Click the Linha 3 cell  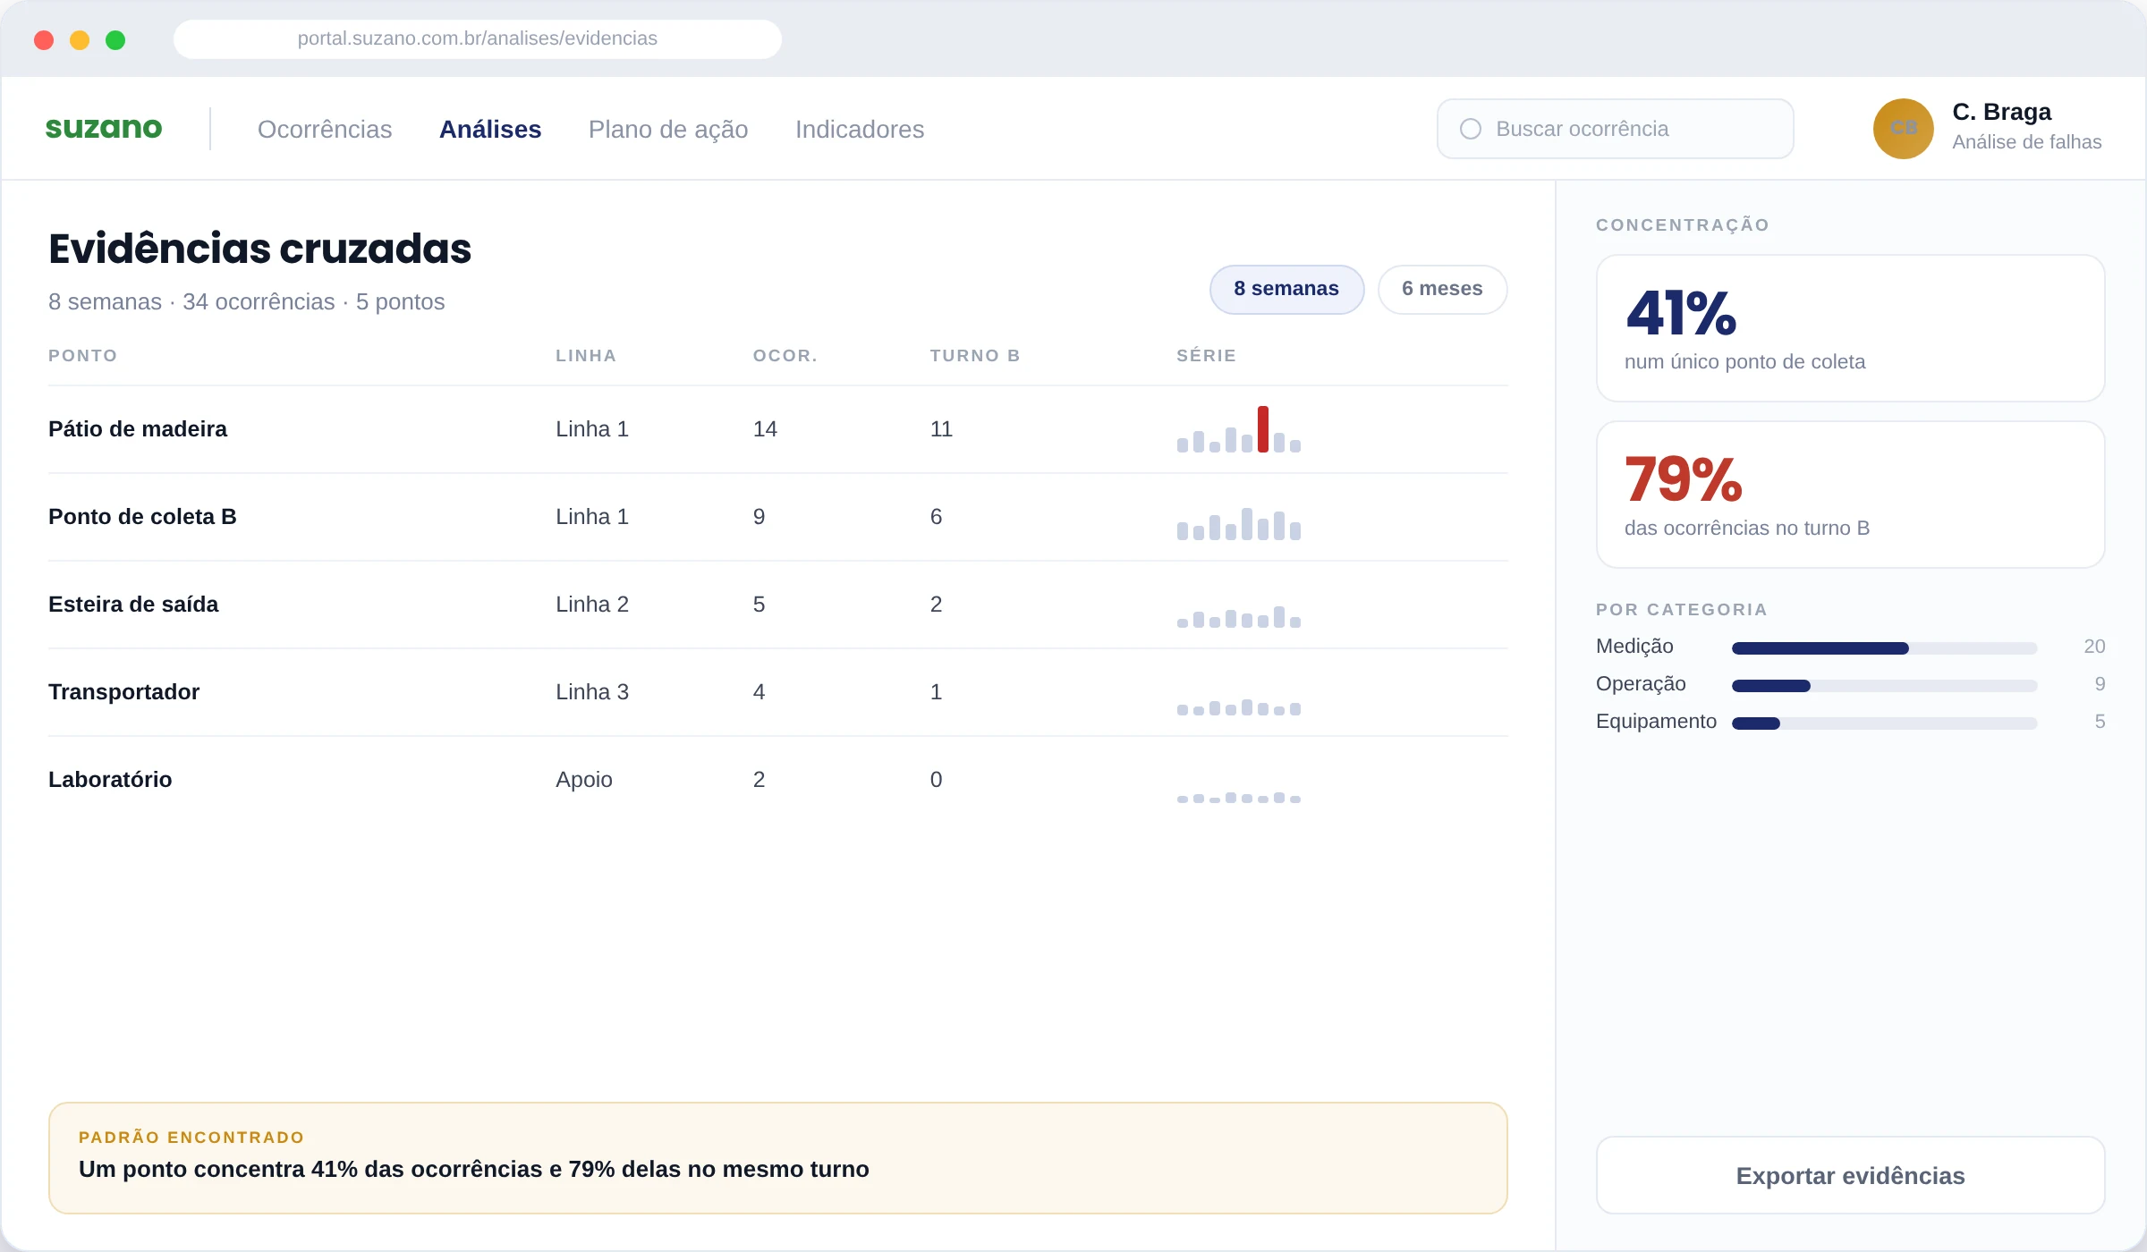[x=592, y=692]
